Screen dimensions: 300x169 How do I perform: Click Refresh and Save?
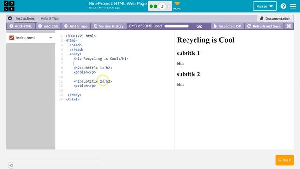point(264,26)
